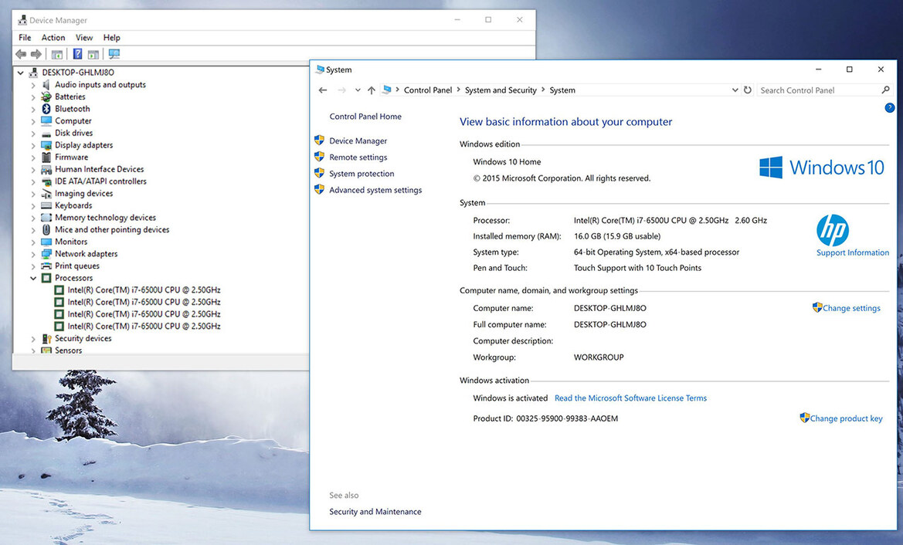The width and height of the screenshot is (903, 545).
Task: Click the Firmware chip icon
Action: tap(46, 157)
